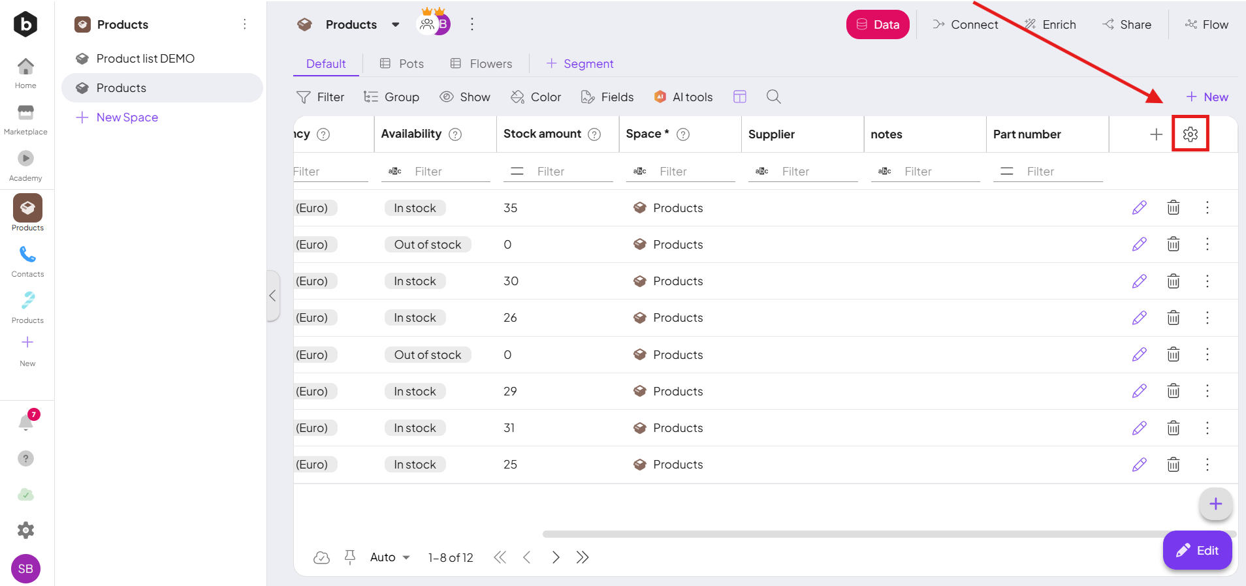Image resolution: width=1246 pixels, height=586 pixels.
Task: Toggle the pin icon in footer
Action: [x=350, y=557]
